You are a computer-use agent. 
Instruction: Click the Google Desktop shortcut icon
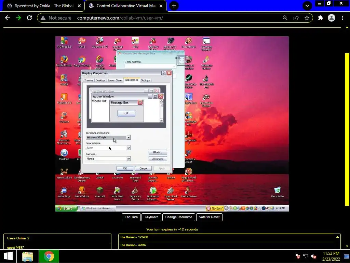pos(100,62)
